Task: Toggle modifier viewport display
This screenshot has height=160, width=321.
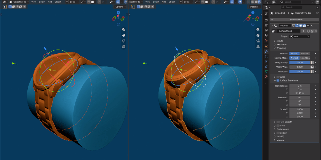Action: coord(301,26)
